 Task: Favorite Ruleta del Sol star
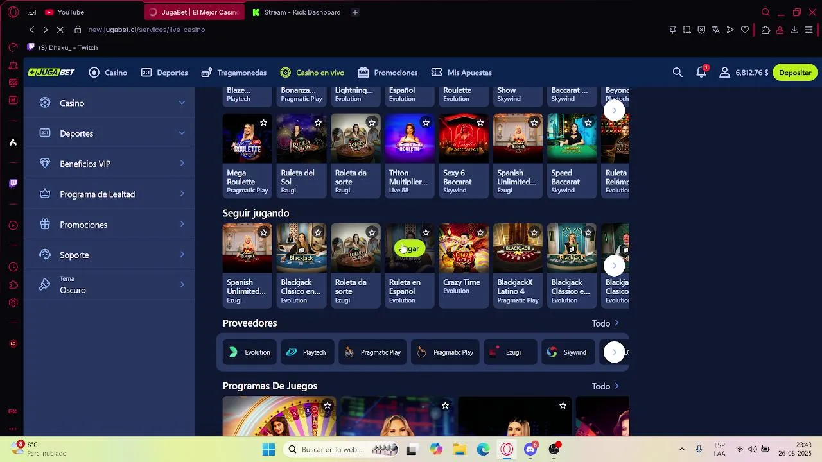coord(317,123)
